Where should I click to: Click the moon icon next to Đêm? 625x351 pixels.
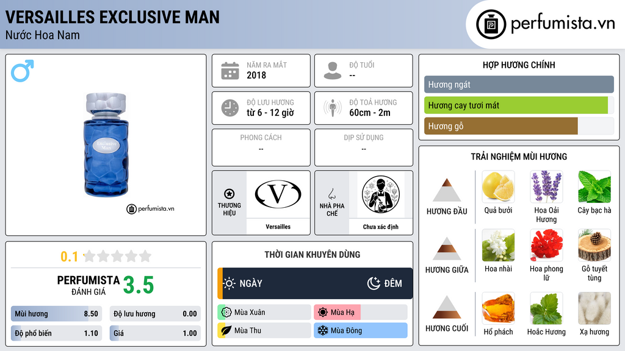point(374,283)
